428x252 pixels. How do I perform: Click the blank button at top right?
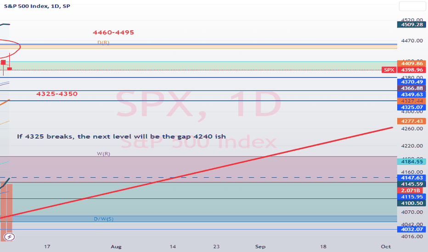click(x=412, y=6)
